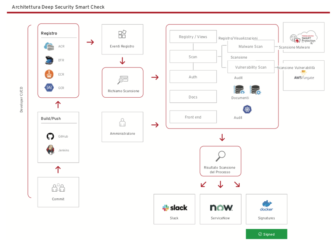Select the Amministratore person icon

tap(122, 122)
